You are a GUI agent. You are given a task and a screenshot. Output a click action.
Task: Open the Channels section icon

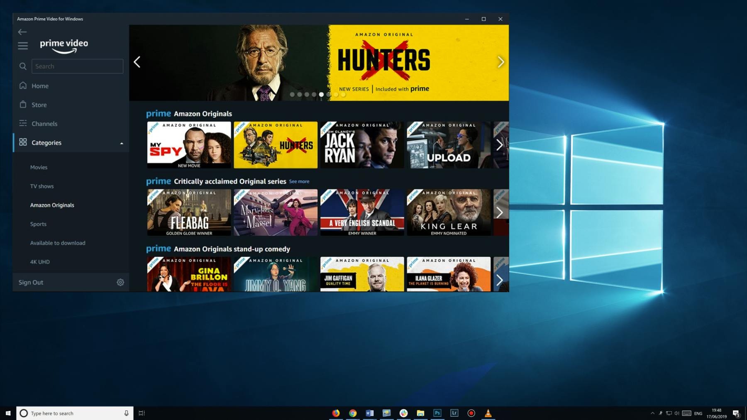[x=23, y=123]
